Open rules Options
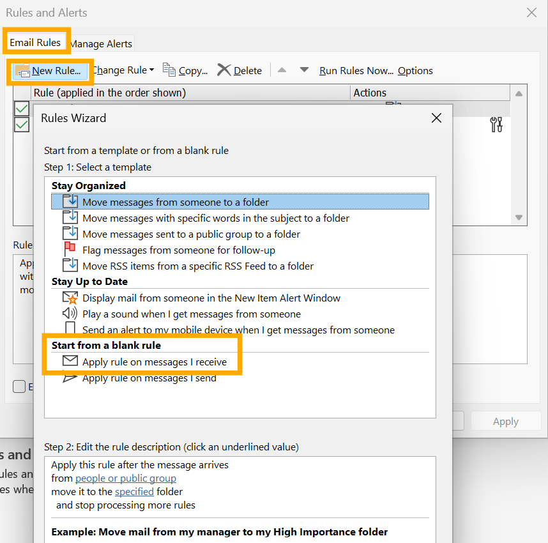 (x=415, y=71)
